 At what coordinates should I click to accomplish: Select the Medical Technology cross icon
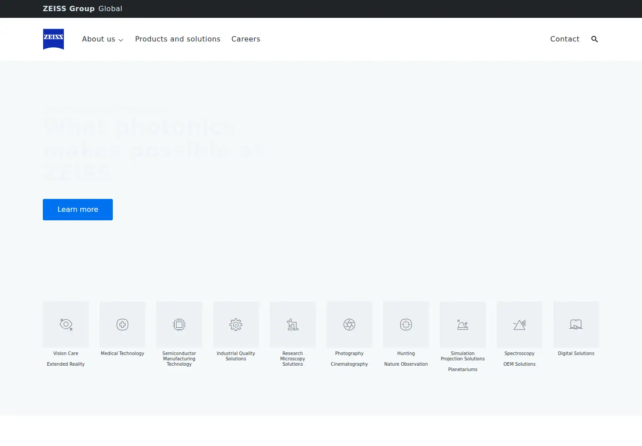[123, 325]
